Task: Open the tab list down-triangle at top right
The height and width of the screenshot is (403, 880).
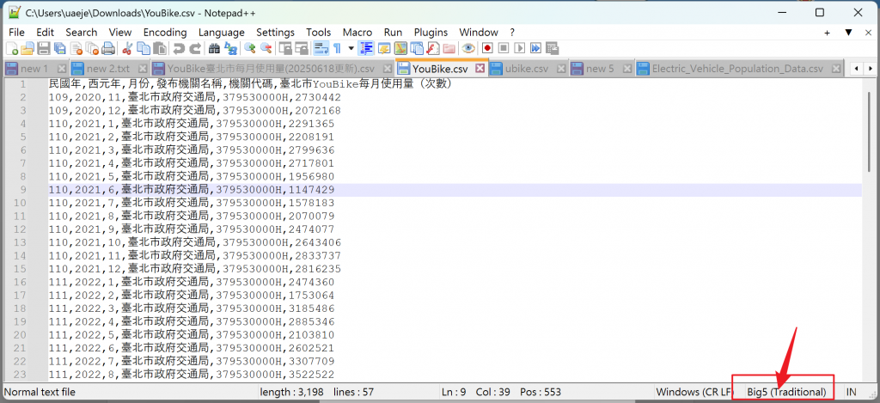Action: (x=848, y=33)
